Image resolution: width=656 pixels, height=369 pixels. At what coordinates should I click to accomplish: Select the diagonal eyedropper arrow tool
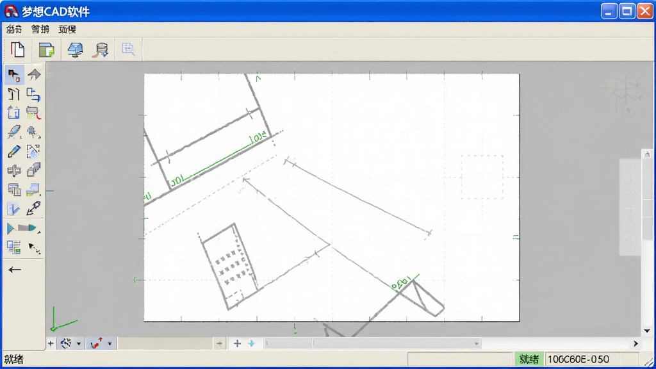[33, 208]
